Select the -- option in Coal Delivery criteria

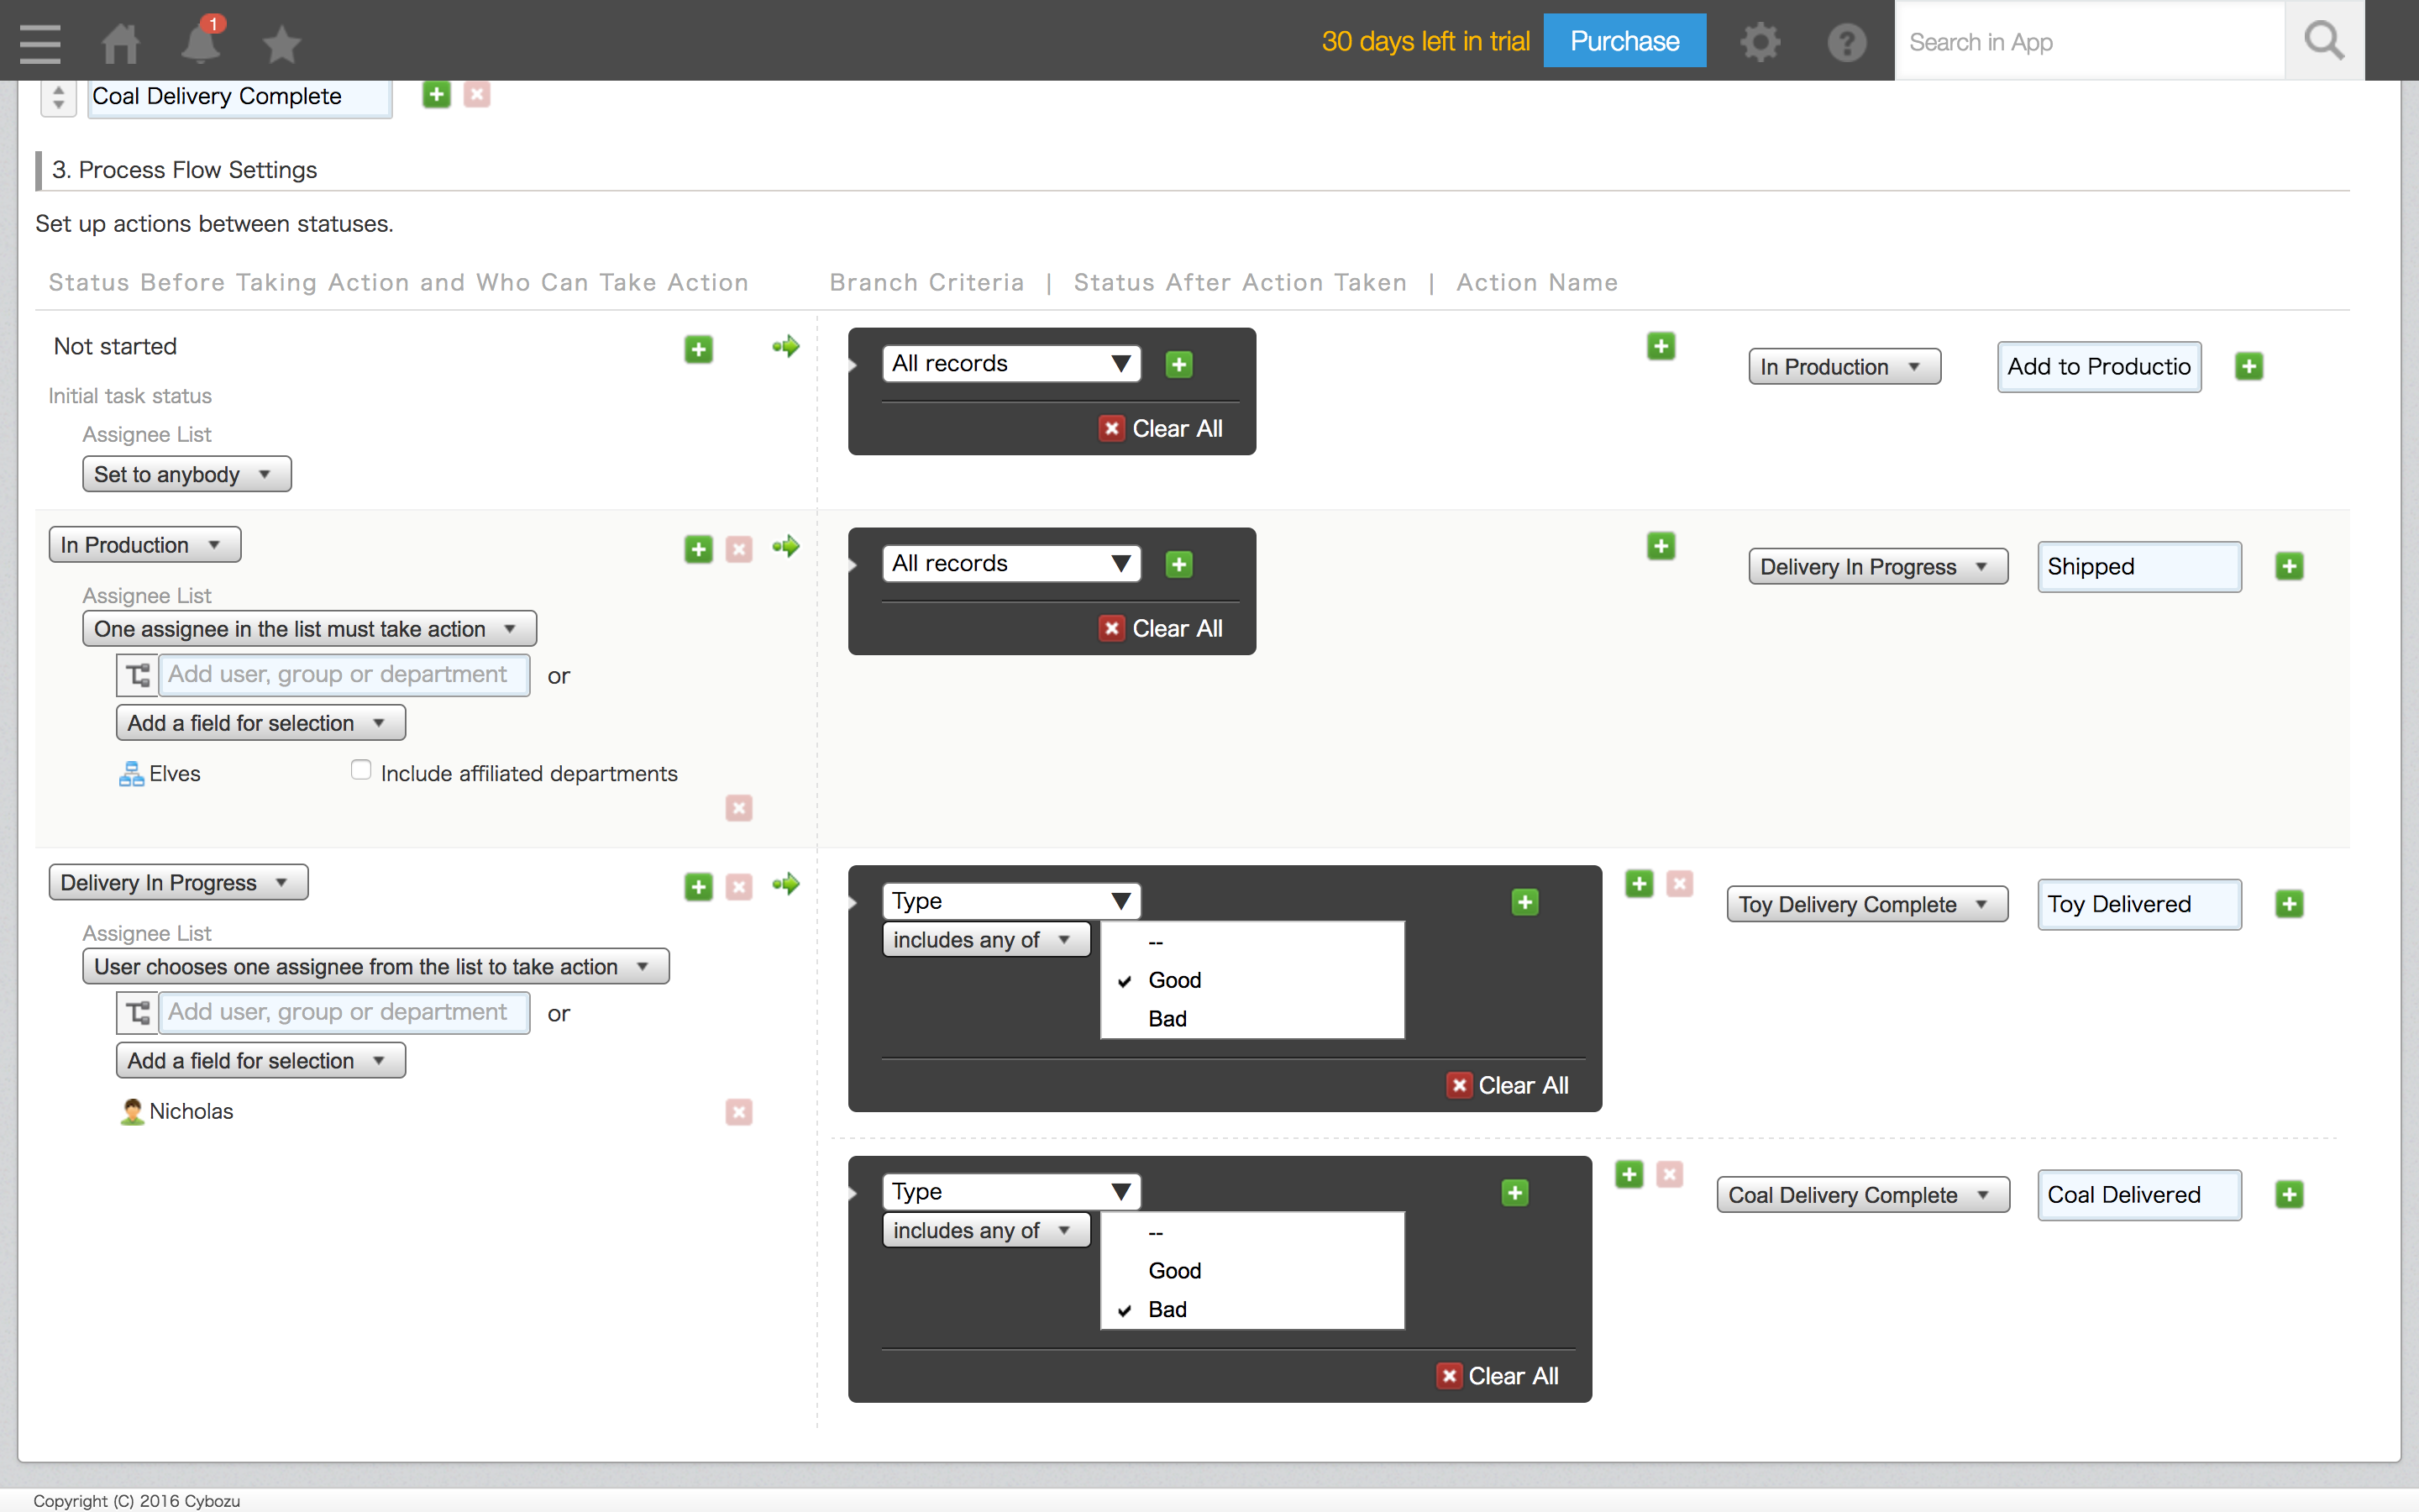[x=1251, y=1232]
